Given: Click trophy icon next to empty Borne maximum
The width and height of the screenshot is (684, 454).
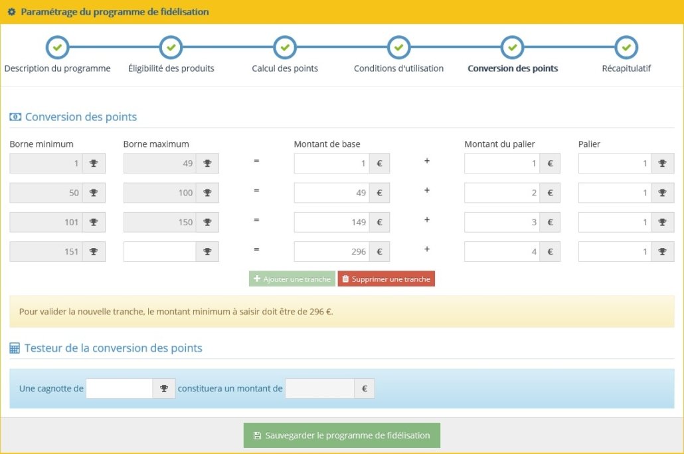Looking at the screenshot, I should point(207,251).
